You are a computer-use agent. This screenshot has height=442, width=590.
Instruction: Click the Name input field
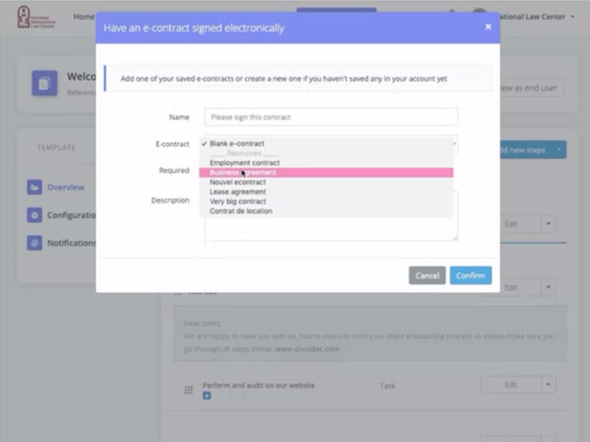[x=331, y=117]
